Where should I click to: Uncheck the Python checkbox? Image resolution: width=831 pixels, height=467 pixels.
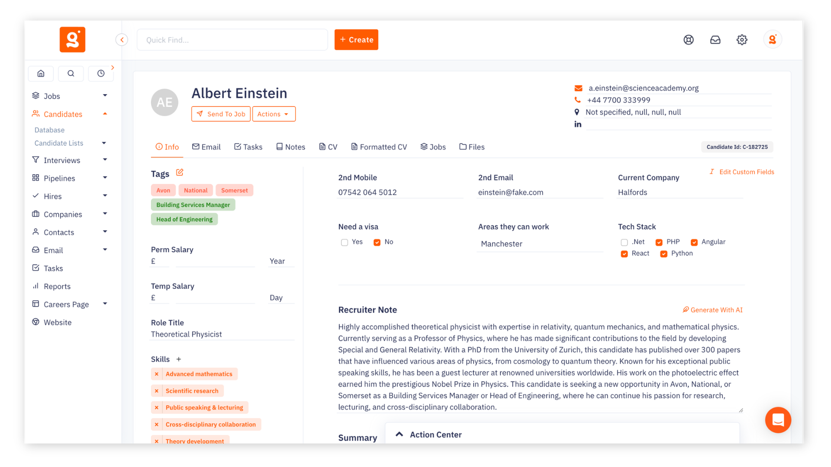tap(664, 254)
